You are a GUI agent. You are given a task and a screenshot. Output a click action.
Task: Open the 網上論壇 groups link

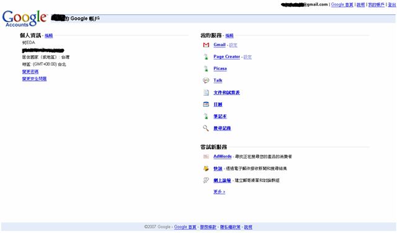coord(222,180)
